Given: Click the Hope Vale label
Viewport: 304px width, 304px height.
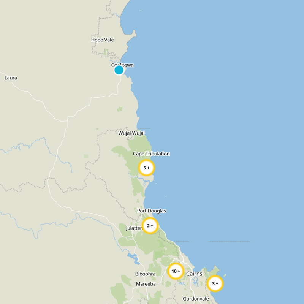Looking at the screenshot, I should click(x=102, y=40).
